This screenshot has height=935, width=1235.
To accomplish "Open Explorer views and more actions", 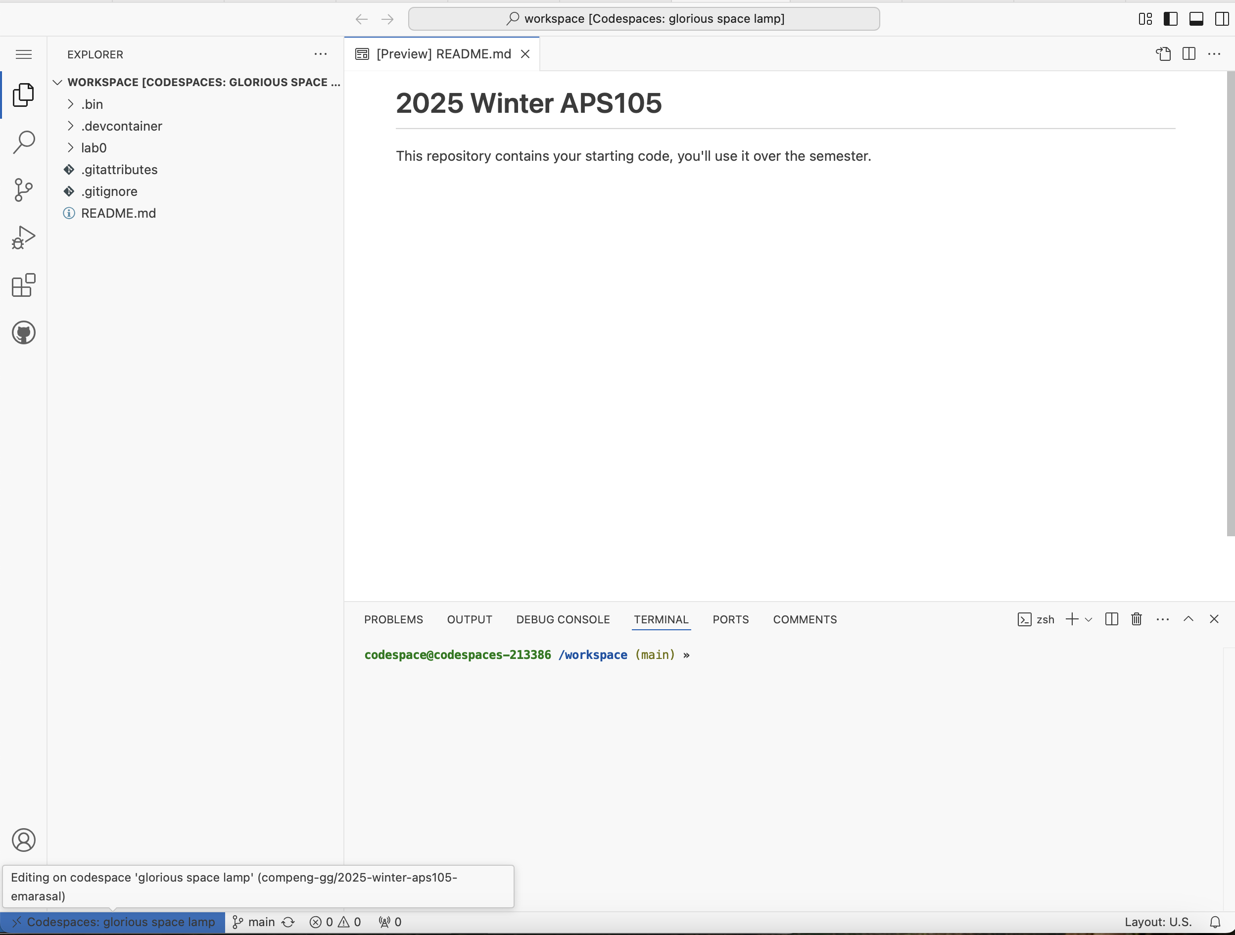I will [x=321, y=54].
